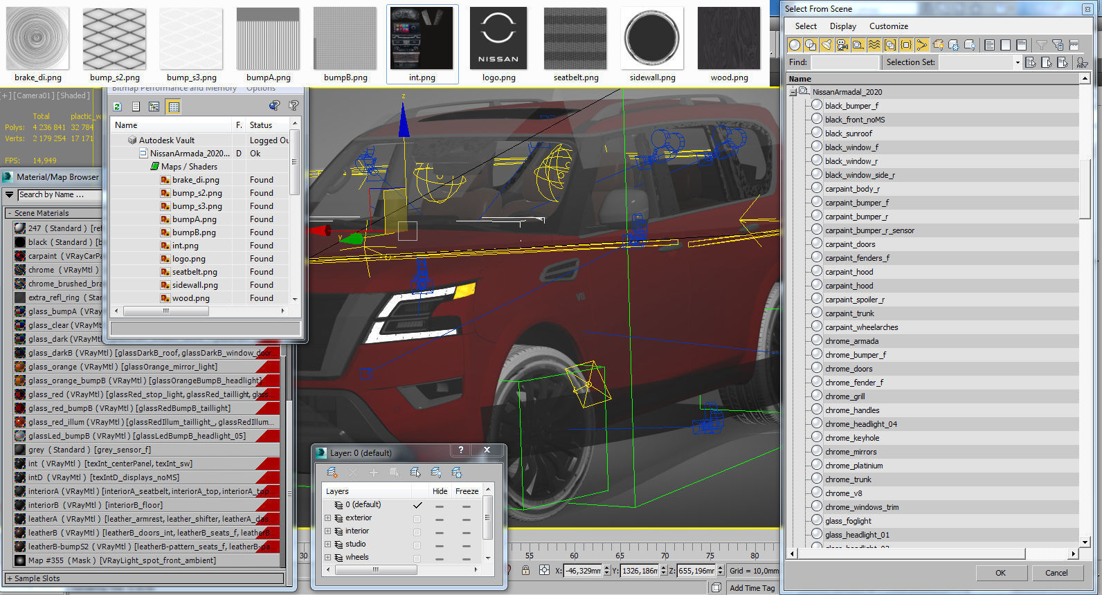Click selection lock icon in status bar
The height and width of the screenshot is (595, 1102).
click(x=526, y=571)
